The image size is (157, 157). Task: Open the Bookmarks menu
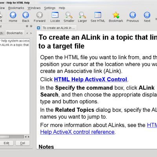click(x=16, y=8)
